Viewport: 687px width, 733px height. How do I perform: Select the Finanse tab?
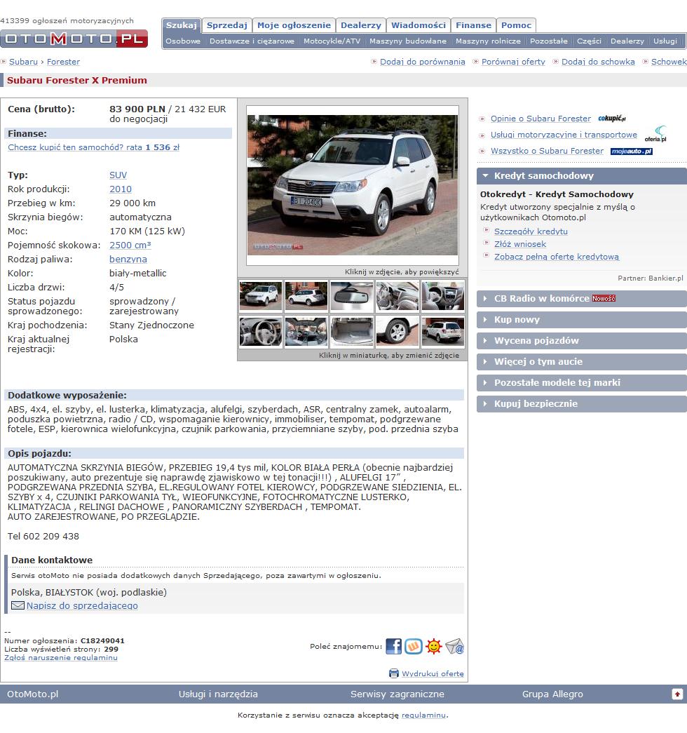coord(473,25)
